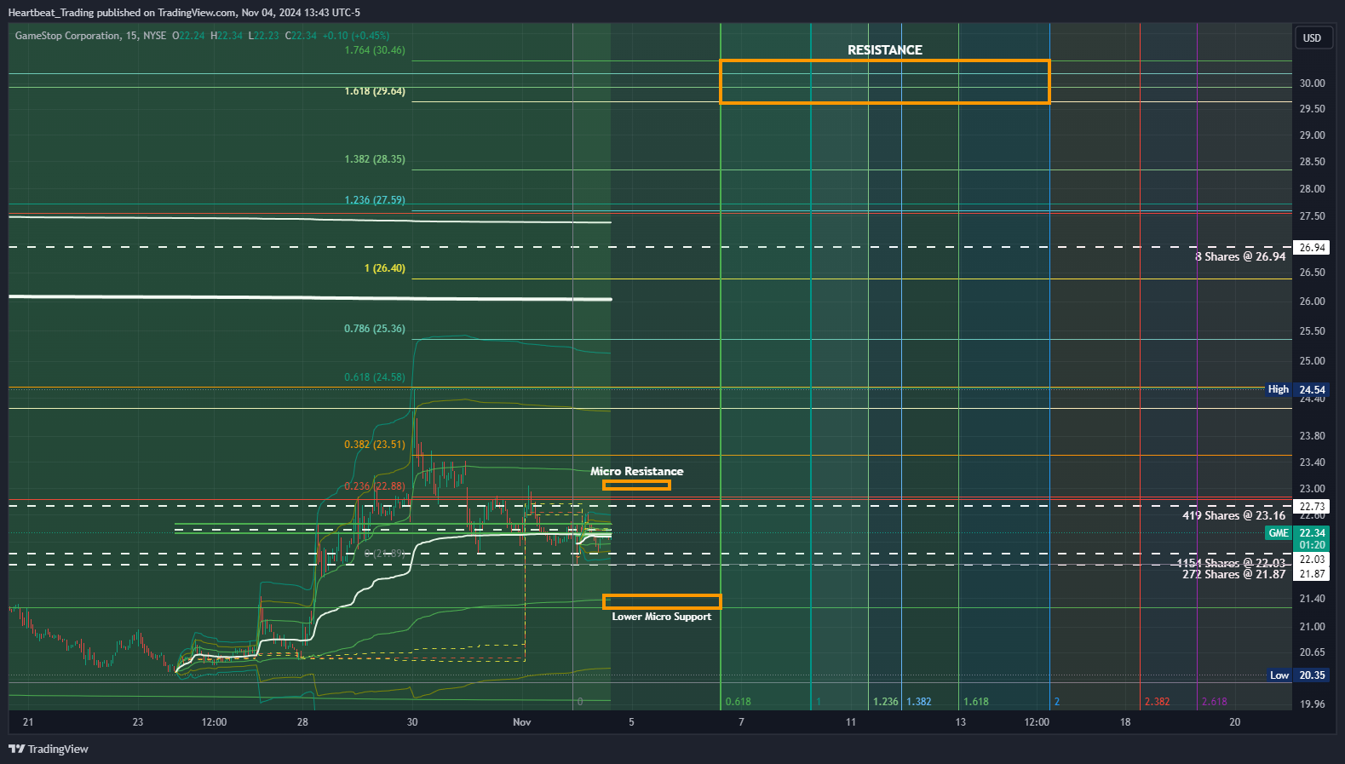Select the 0.786 (25.36) Fibonacci label
Screen dimensions: 1345x764
(375, 329)
